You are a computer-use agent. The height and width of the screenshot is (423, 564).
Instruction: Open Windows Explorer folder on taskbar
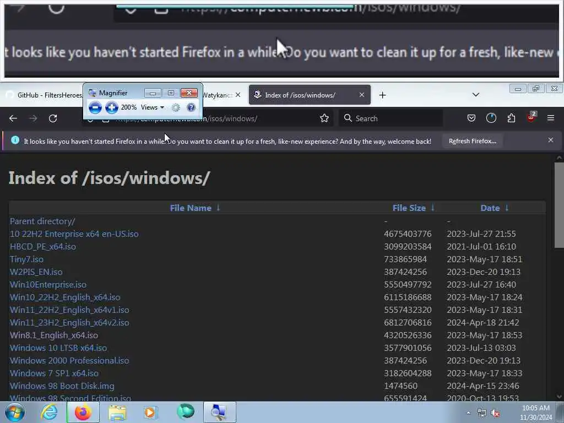click(x=117, y=413)
